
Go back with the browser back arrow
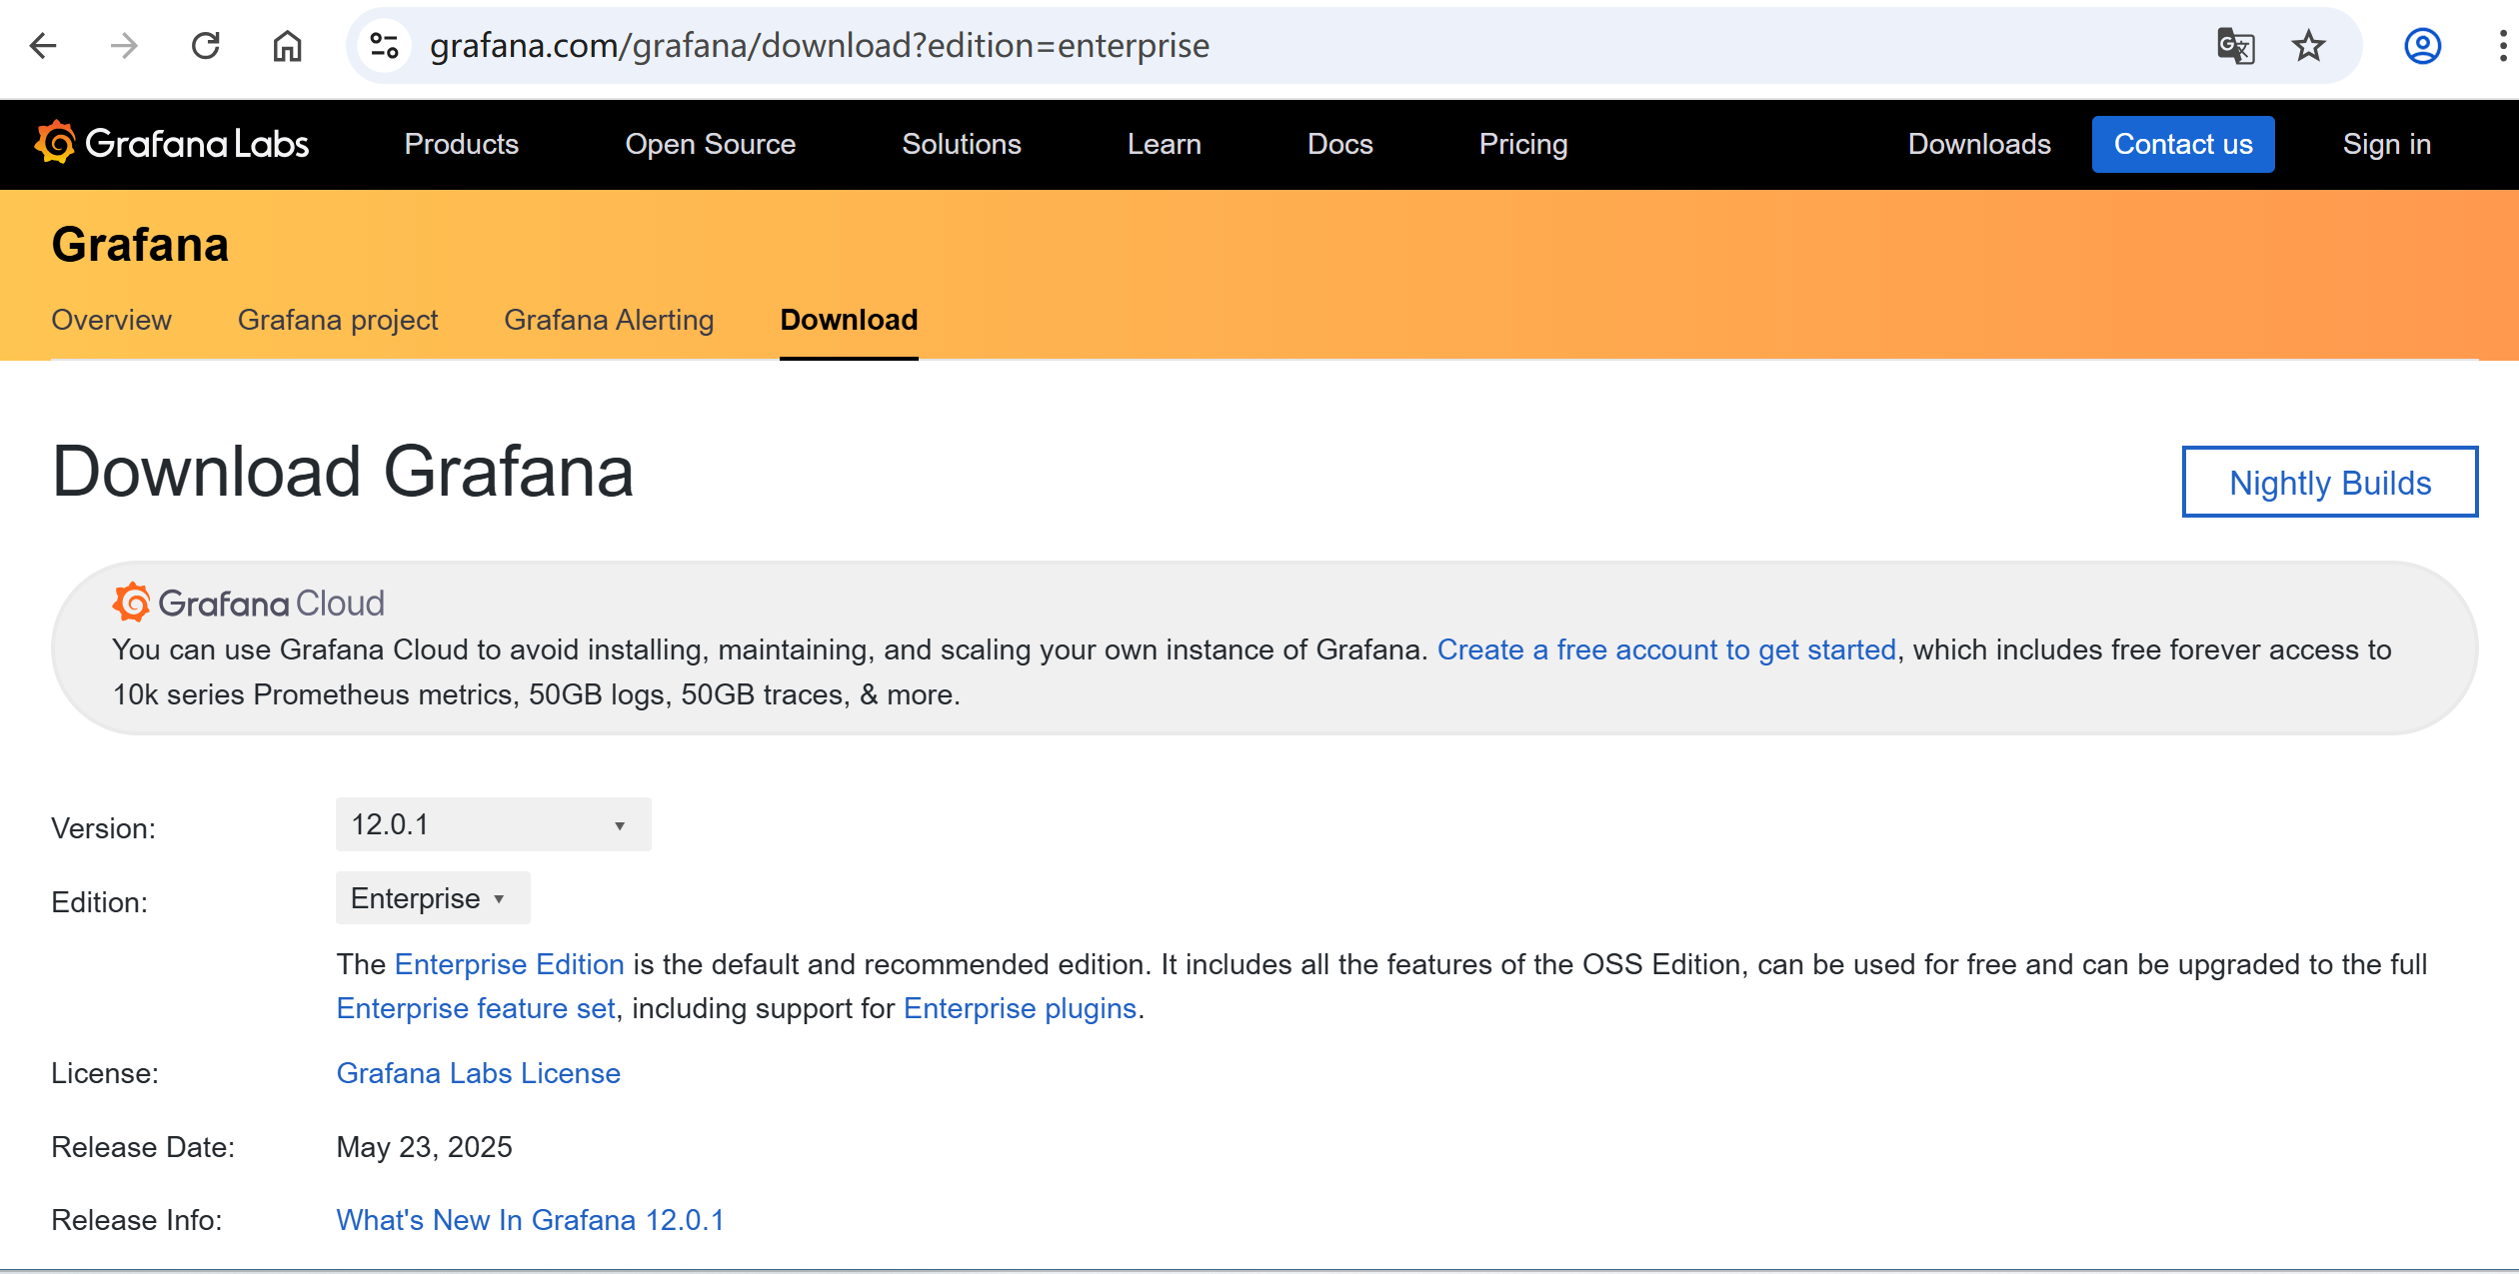click(43, 46)
